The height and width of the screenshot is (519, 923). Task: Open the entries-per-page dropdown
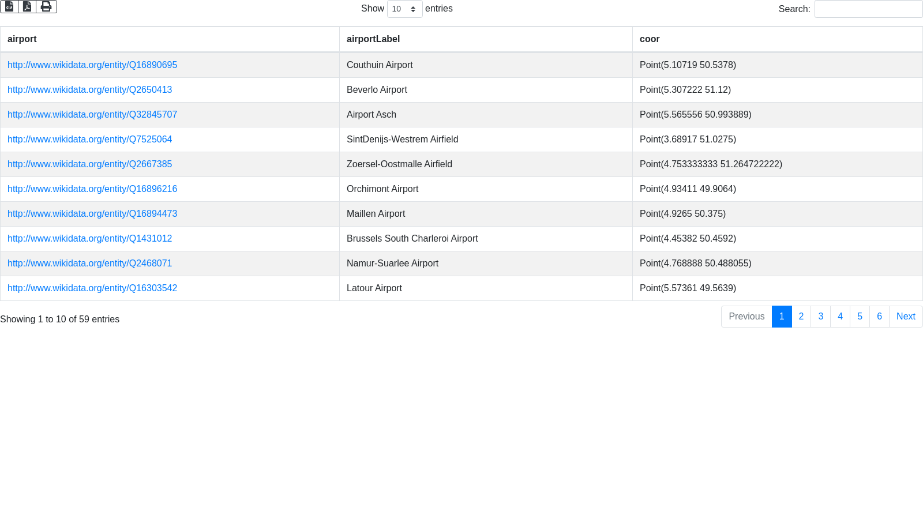404,9
